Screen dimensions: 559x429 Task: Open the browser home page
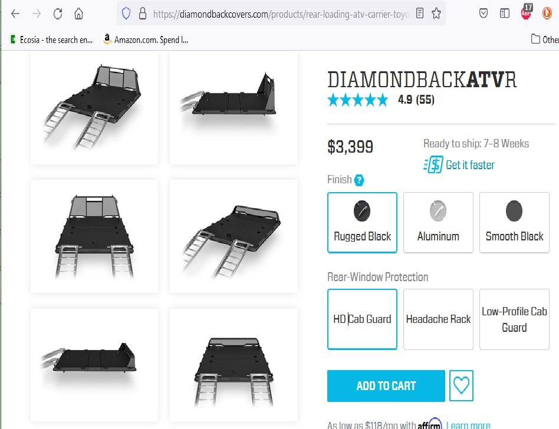(x=79, y=14)
